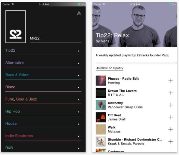Click the 22tracks logo box
This screenshot has height=155, width=179.
click(16, 27)
